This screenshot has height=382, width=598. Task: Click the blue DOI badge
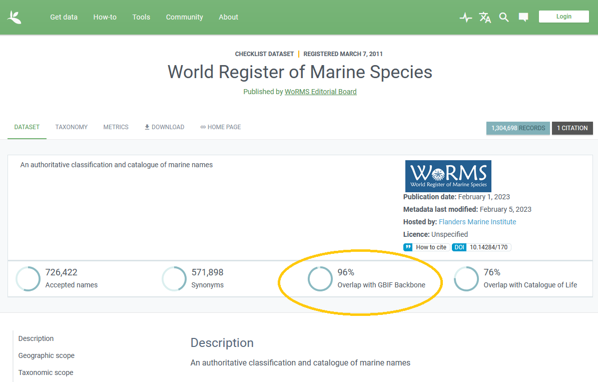point(459,247)
